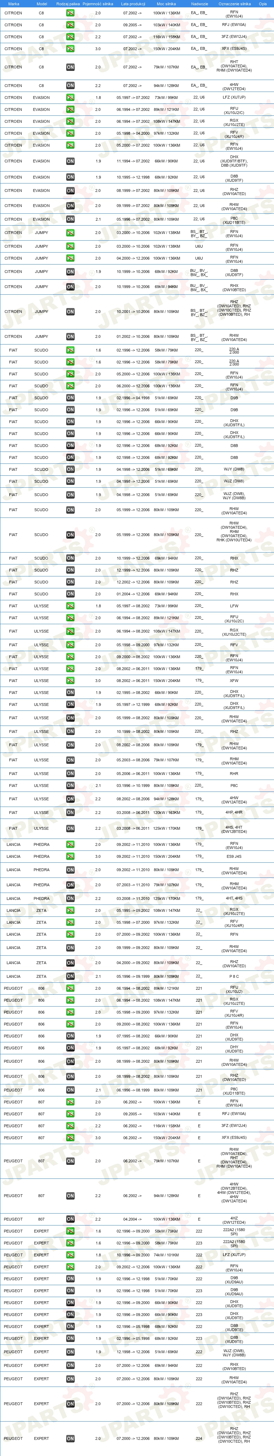
Task: Click the Nadwozie column header
Action: (199, 4)
